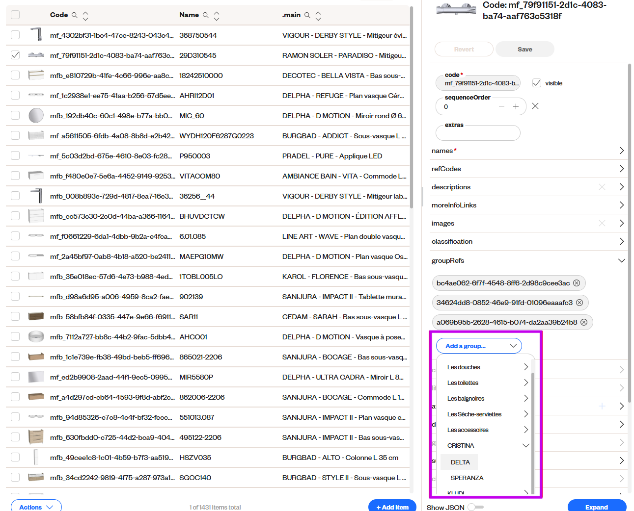Toggle the visible checkbox
This screenshot has width=634, height=511.
click(537, 83)
